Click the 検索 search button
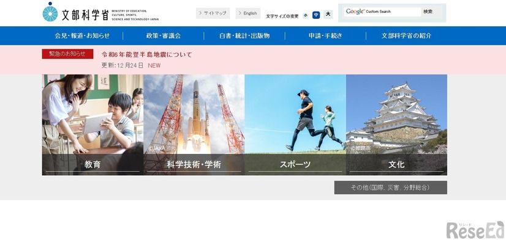The height and width of the screenshot is (240, 506). pos(428,12)
